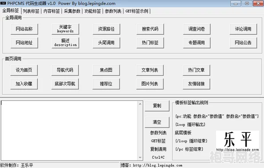Insert the 推荐位 tag
The height and width of the screenshot is (168, 264).
[106, 84]
